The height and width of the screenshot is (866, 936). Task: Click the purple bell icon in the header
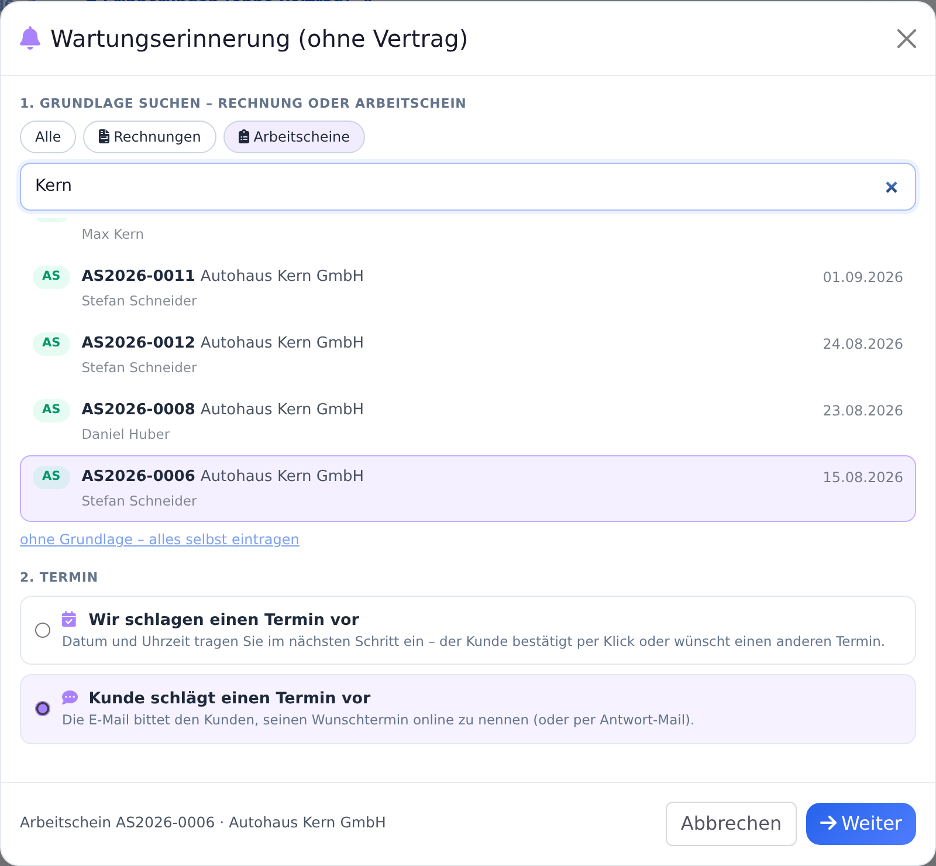pyautogui.click(x=30, y=39)
